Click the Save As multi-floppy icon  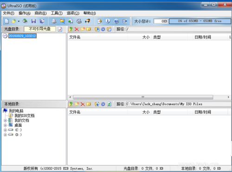pyautogui.click(x=42, y=21)
